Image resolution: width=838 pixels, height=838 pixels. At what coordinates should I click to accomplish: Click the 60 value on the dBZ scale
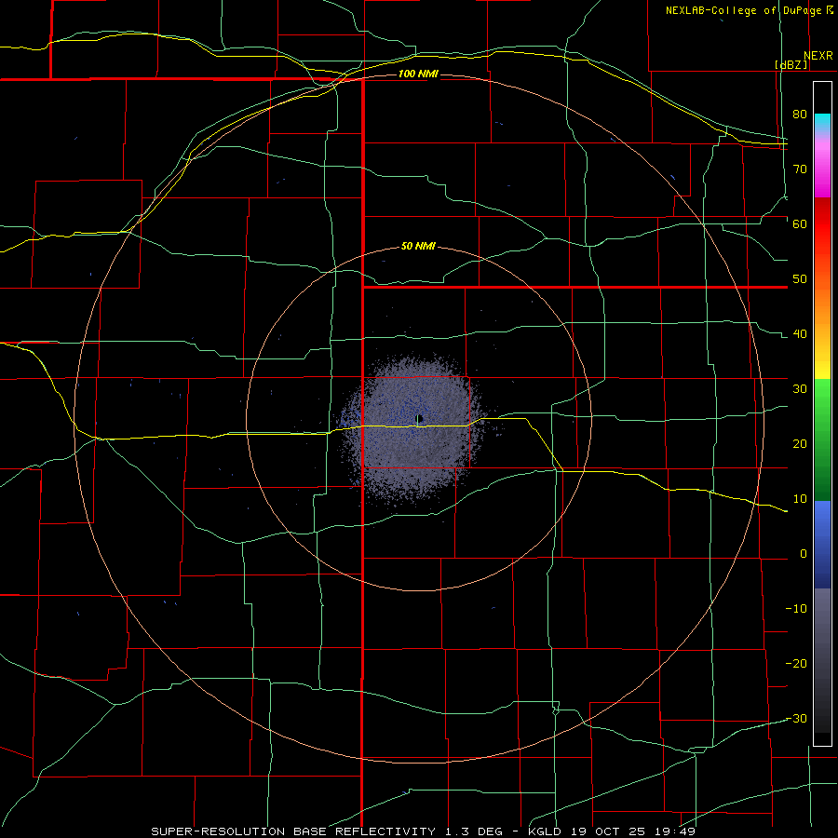[800, 223]
